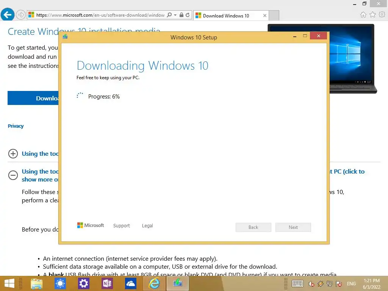Click the muted volume tray icon
Viewport: 388px width, 291px height.
311,284
